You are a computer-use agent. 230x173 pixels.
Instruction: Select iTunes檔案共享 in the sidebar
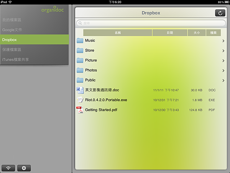pos(34,60)
